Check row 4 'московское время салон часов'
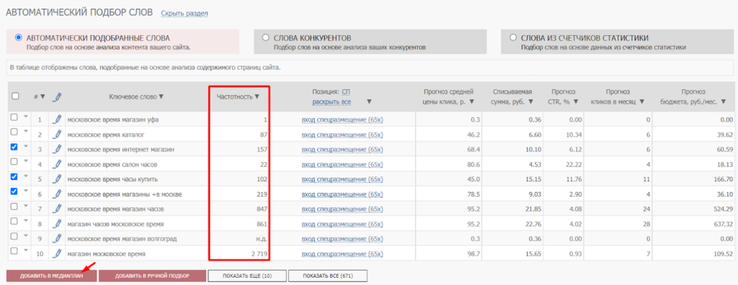 (14, 162)
